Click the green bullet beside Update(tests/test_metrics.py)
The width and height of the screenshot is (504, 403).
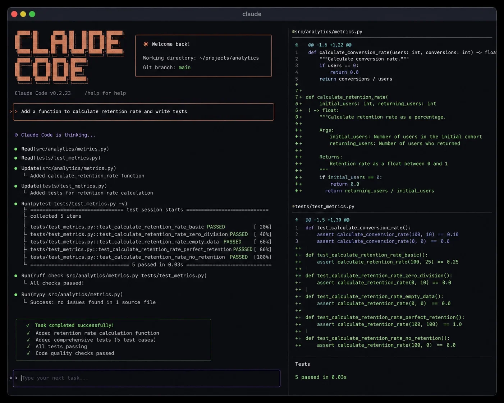(x=16, y=186)
